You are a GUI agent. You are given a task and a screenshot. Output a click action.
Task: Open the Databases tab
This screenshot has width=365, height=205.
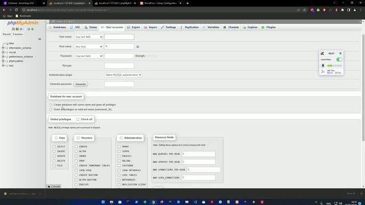coord(58,27)
